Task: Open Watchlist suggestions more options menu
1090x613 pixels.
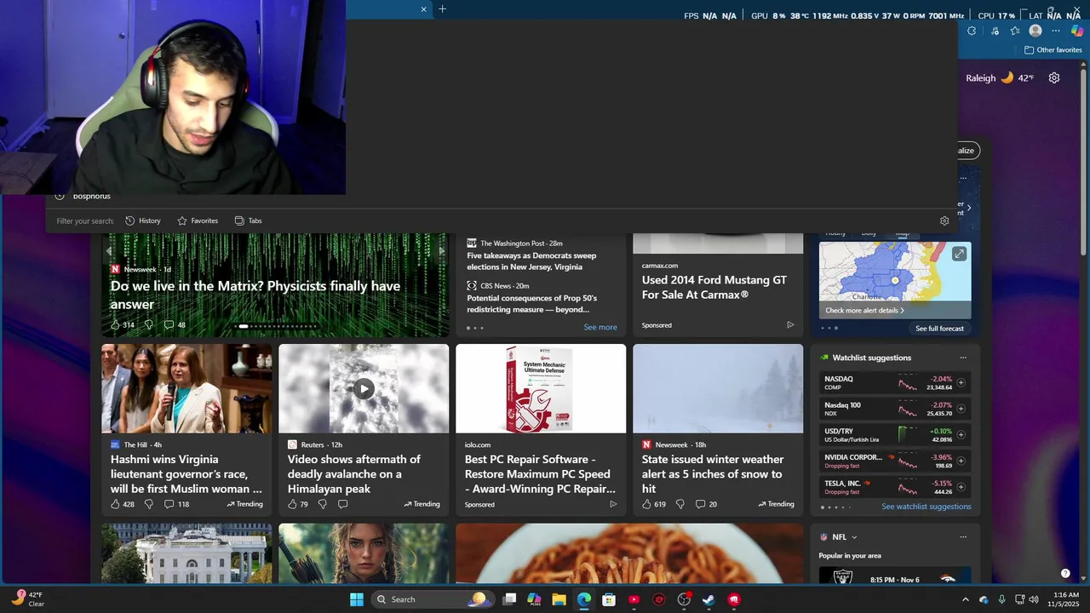Action: click(x=963, y=358)
